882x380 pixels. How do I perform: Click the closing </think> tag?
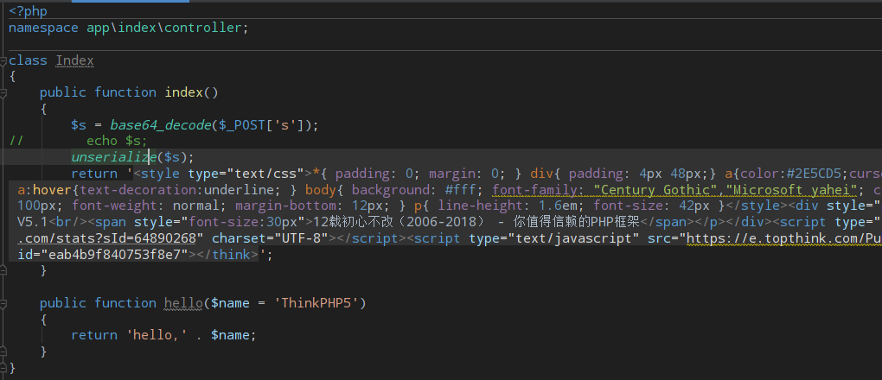pos(227,255)
